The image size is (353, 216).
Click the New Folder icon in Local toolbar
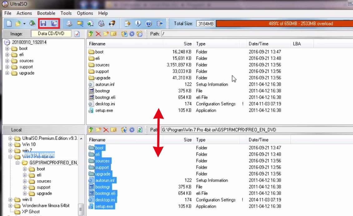[x=98, y=130]
